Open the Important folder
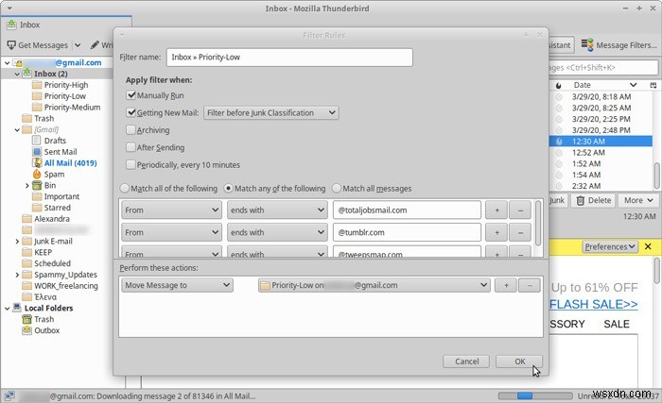Screen dimensions: 662x403 tap(61, 196)
